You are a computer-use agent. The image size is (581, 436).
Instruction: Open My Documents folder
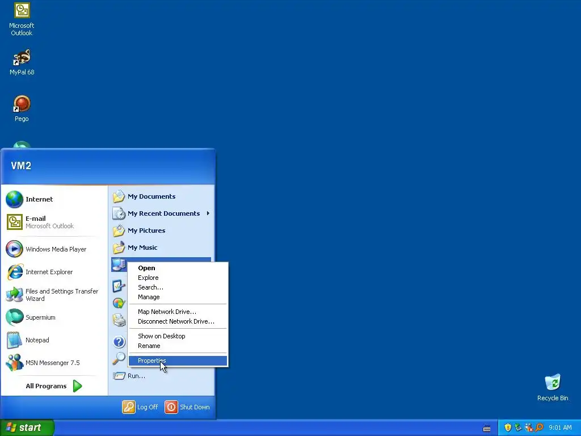(x=161, y=196)
